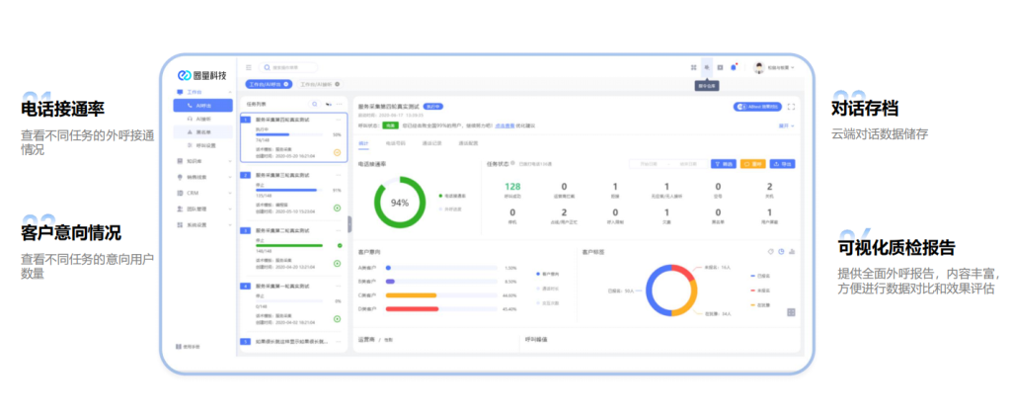Screen dimensions: 1012x417
Task: Expand the 展开 link in call status row
Action: 786,126
